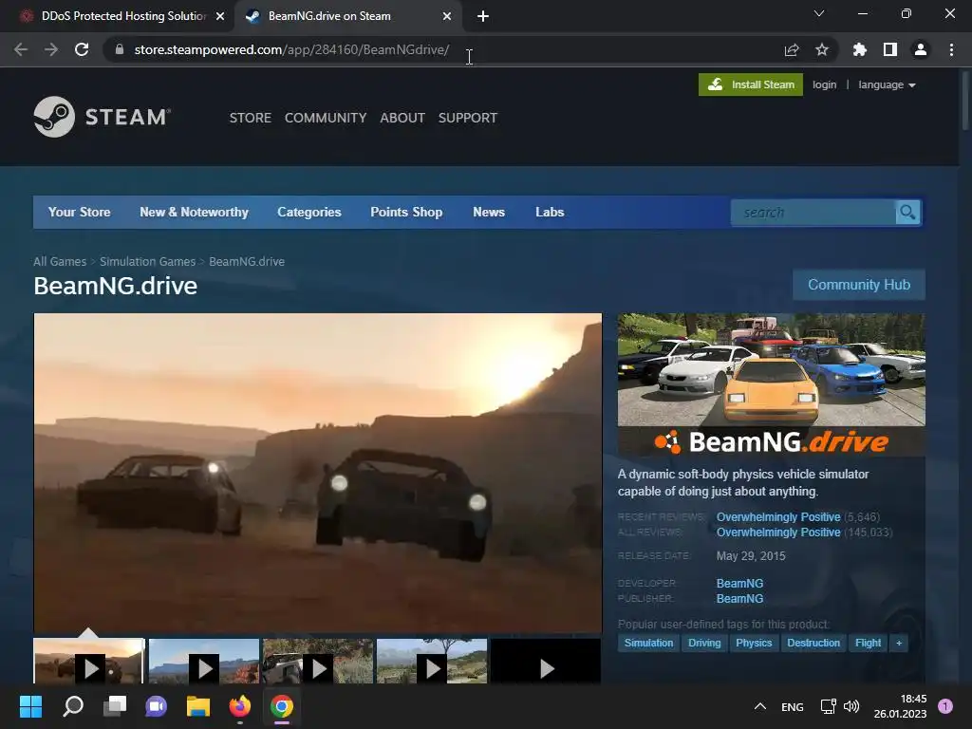The image size is (972, 729).
Task: Open All Games breadcrumb
Action: (60, 262)
